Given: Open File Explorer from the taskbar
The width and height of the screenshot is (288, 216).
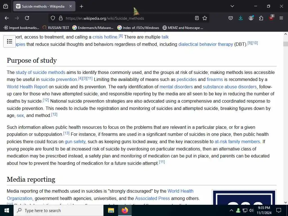Looking at the screenshot, I should pos(111,210).
